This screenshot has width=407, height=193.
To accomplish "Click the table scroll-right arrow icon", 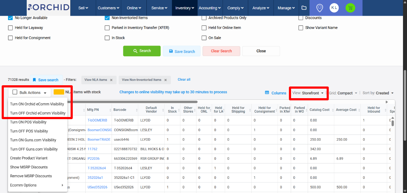I will coord(387,102).
